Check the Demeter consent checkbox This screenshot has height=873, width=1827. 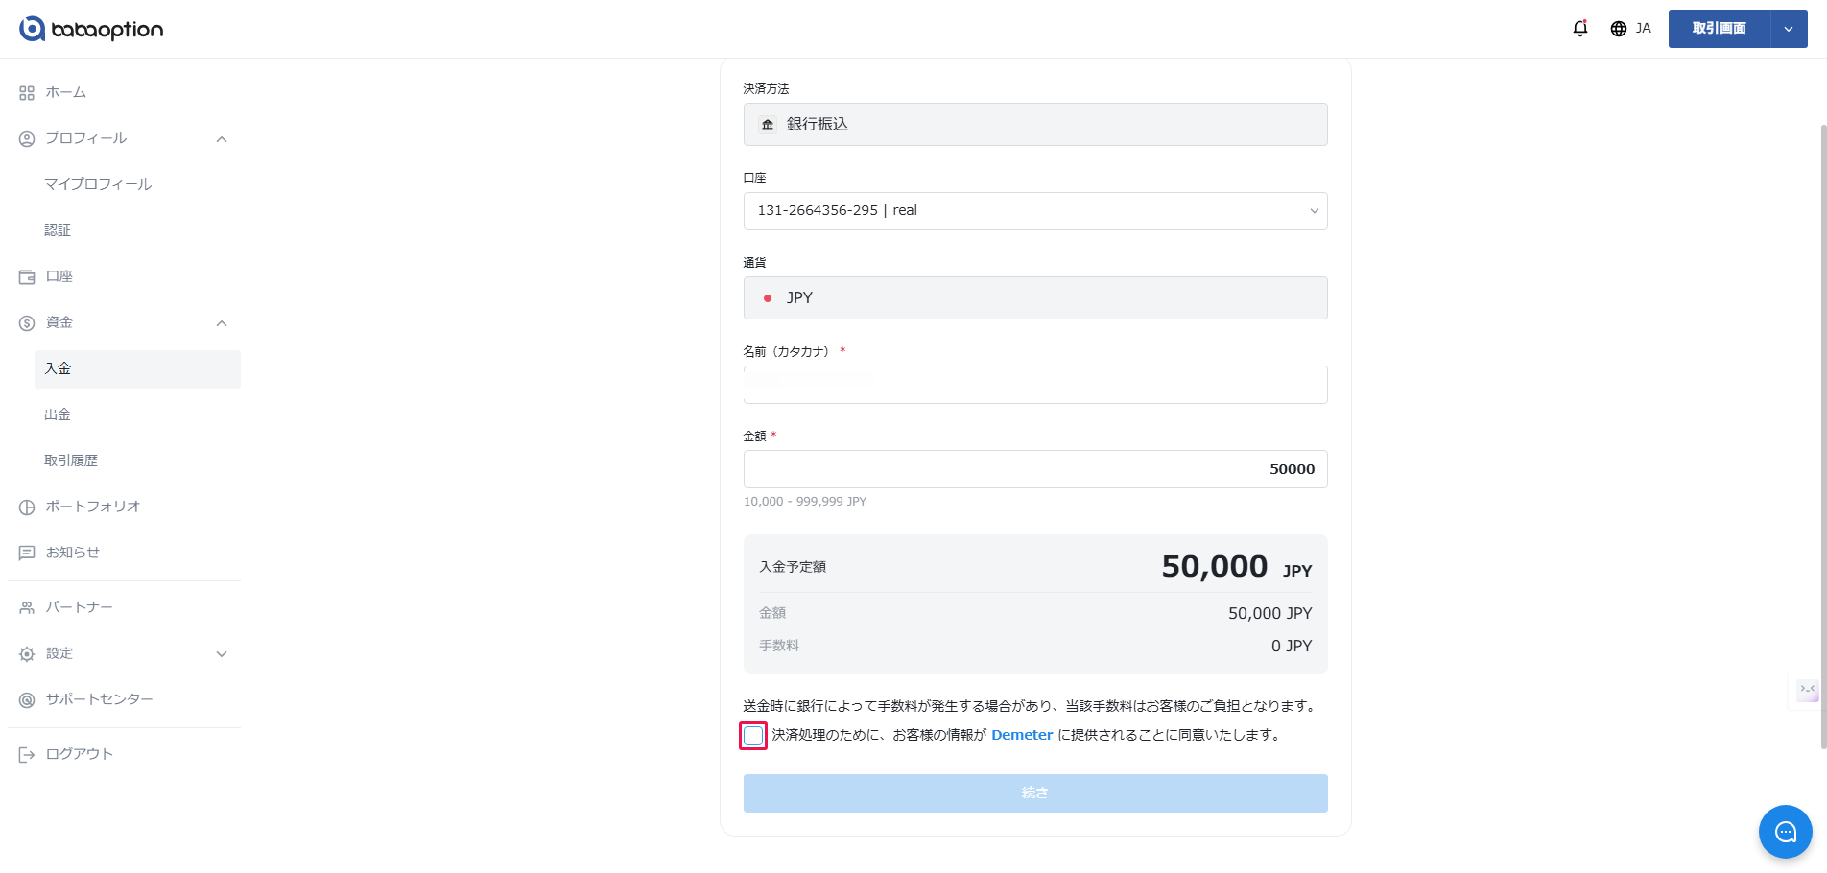753,736
